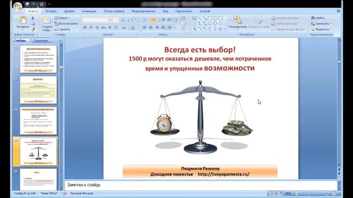Screen dimensions: 353x198
Task: Clear text formatting with the eraser icon
Action: 136,20
